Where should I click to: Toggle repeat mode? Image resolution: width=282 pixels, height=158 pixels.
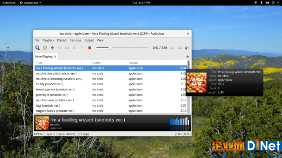[x=172, y=48]
